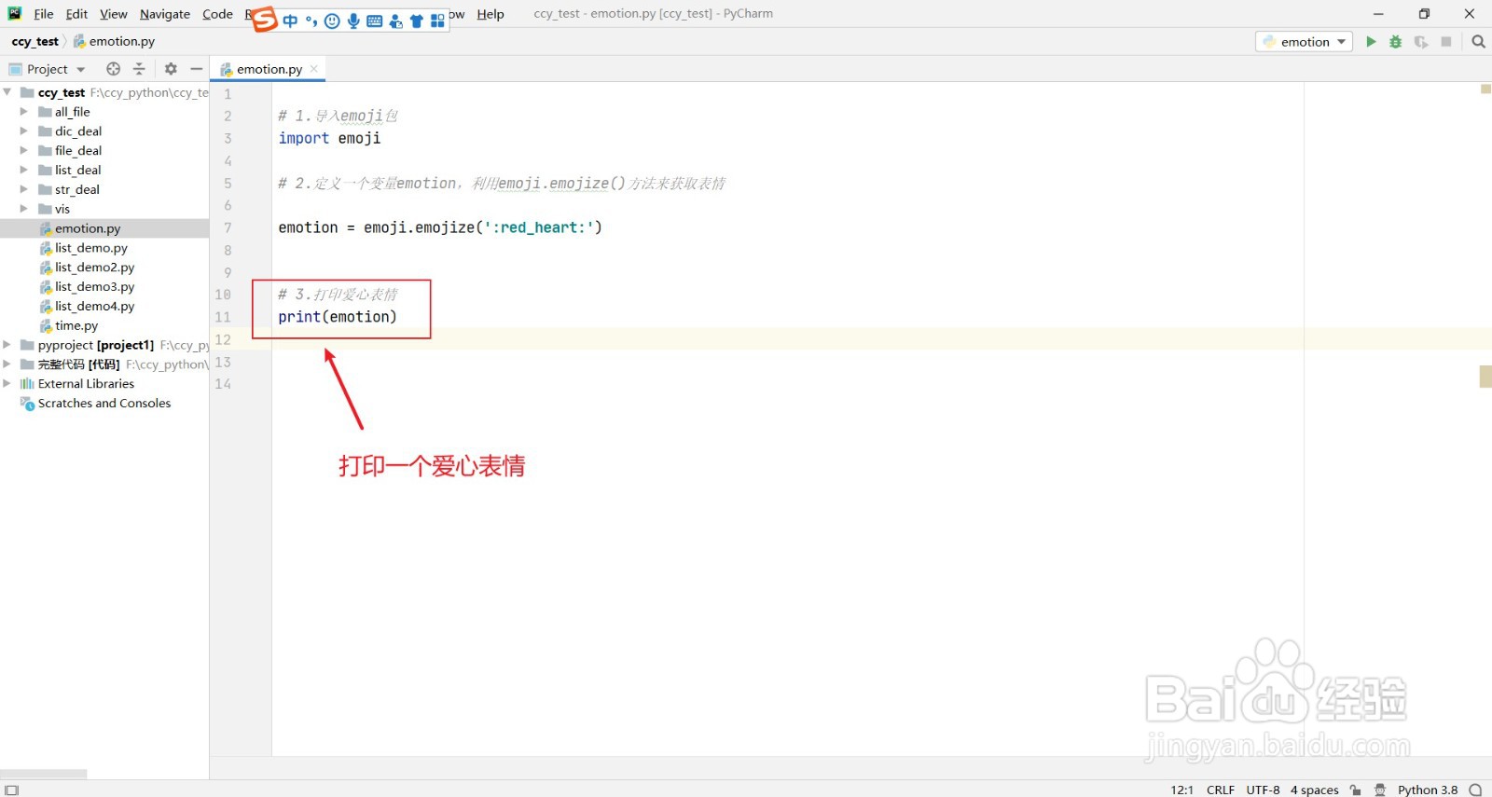
Task: Open the Code menu
Action: (x=217, y=14)
